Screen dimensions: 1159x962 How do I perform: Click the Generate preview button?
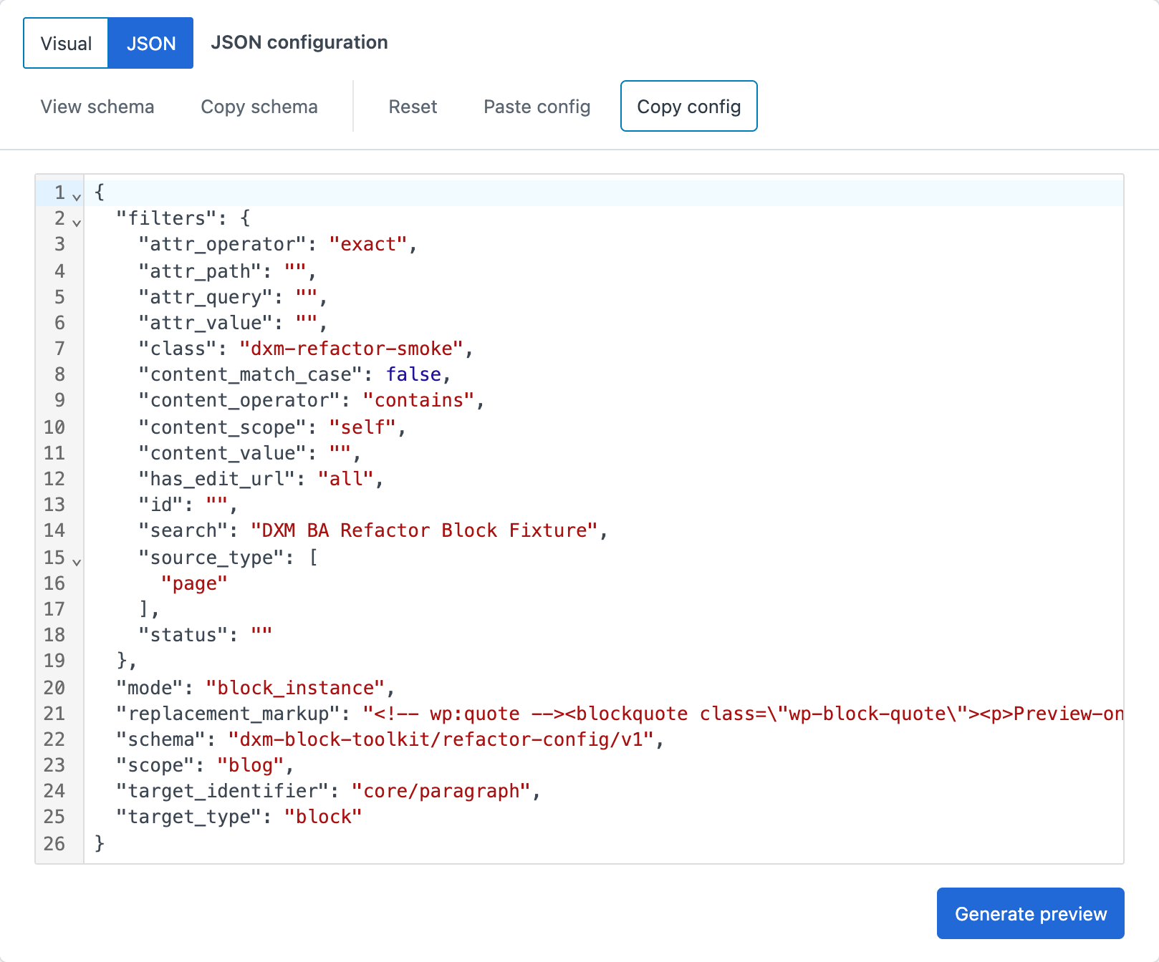[1031, 913]
